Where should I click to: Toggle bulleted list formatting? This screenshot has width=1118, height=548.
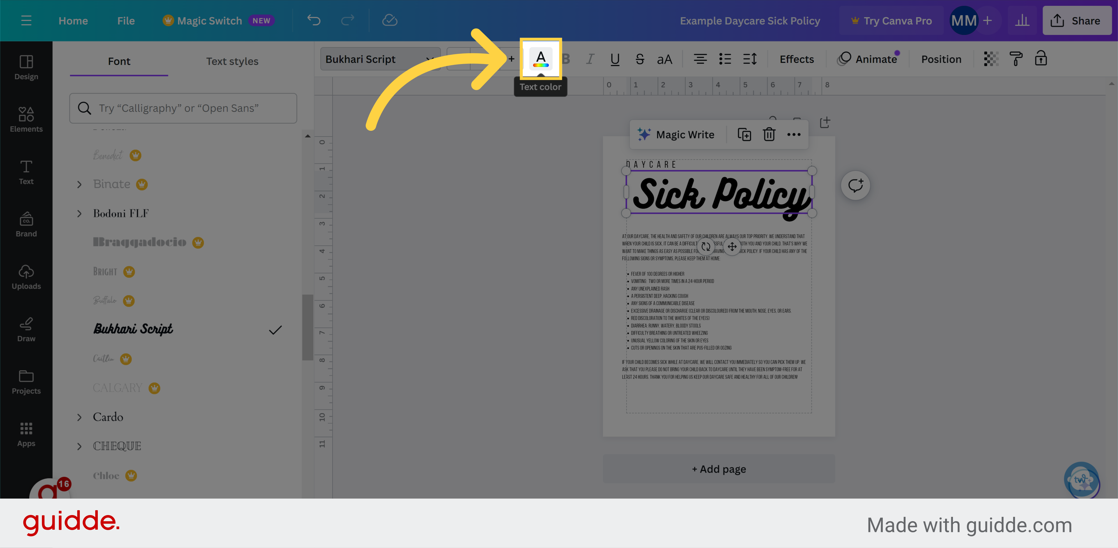[x=725, y=59]
